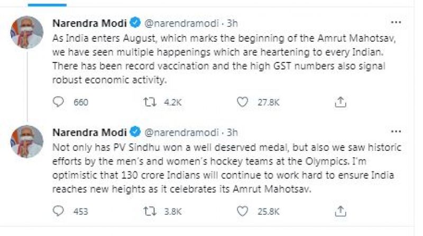Click reply icon on Amrut Mahotsav August tweet
This screenshot has width=423, height=236.
click(x=59, y=102)
